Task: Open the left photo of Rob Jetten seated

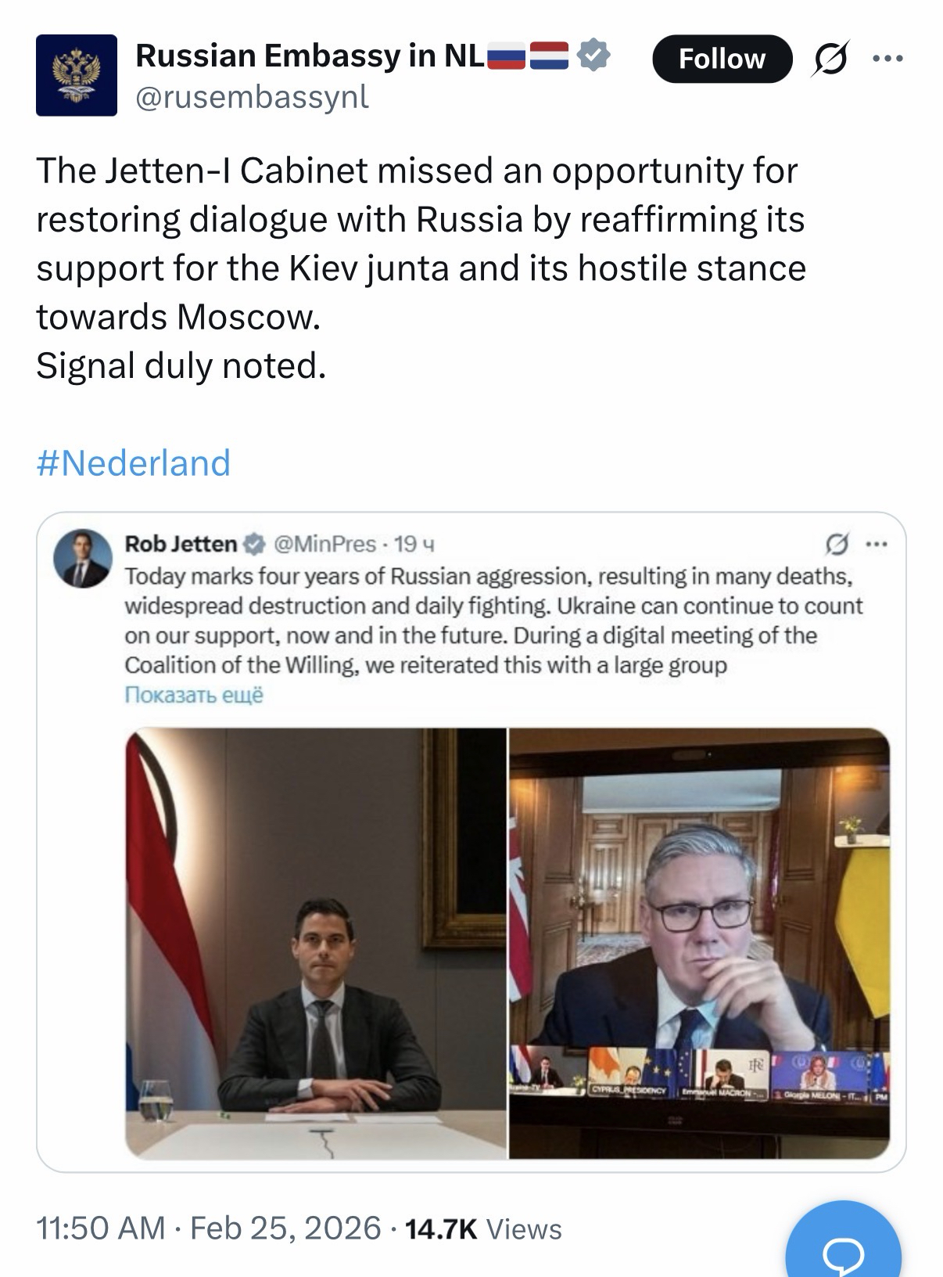Action: point(316,943)
